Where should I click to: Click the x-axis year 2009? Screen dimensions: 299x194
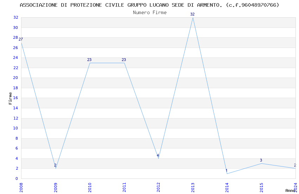(x=56, y=188)
